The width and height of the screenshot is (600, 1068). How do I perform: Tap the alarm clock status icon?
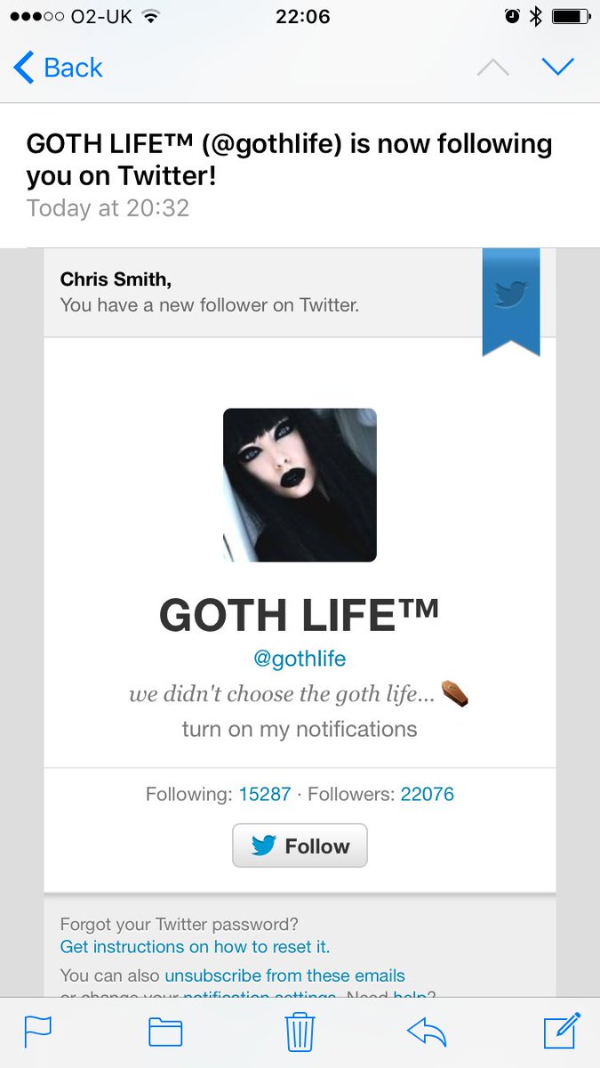(x=512, y=16)
